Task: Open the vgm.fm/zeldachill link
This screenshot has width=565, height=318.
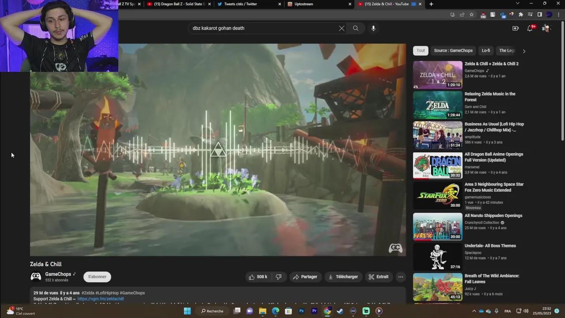Action: point(101,299)
